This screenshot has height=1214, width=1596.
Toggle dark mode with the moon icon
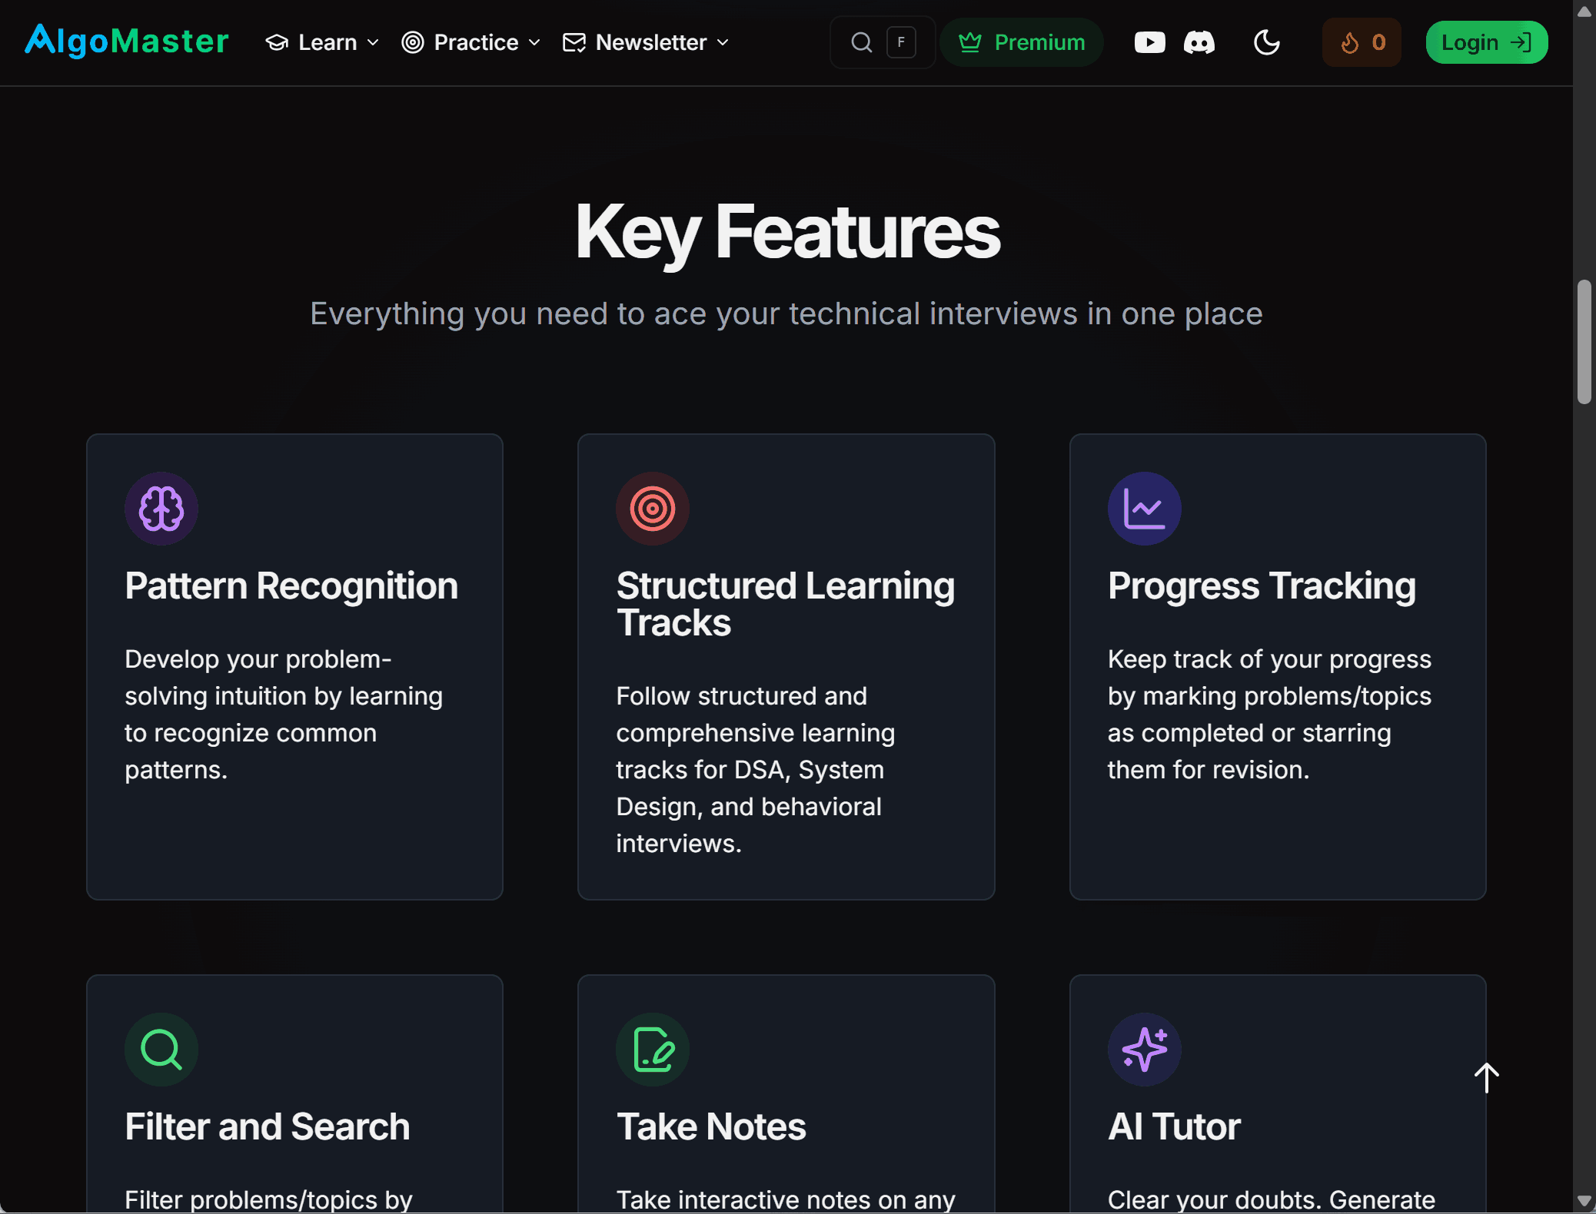pos(1267,42)
